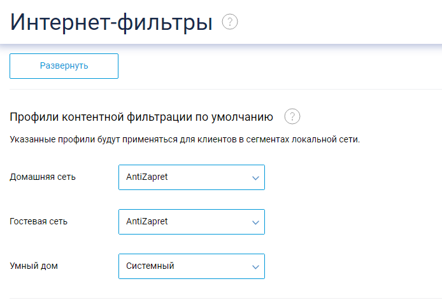
Task: Click chevron arrow in Умный дом combo box
Action: (255, 267)
